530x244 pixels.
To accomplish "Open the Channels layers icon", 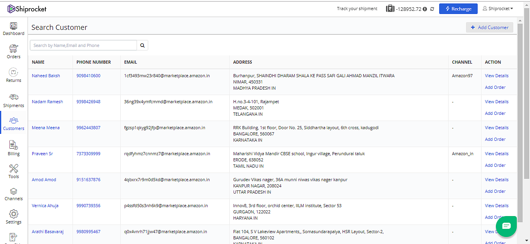I will [x=14, y=191].
